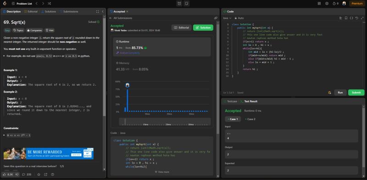Select Case 1 result
The image size is (367, 180).
point(233,119)
